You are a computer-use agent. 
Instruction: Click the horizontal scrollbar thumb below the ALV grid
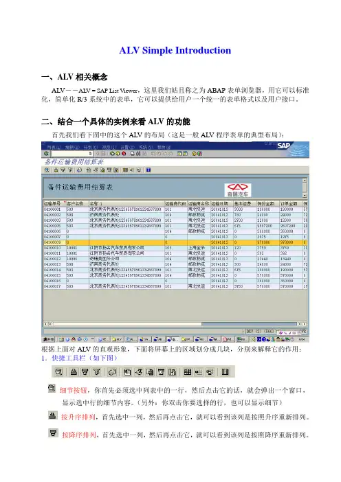pos(127,323)
